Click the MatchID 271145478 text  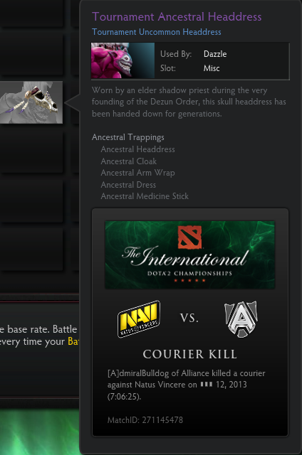pyautogui.click(x=145, y=420)
